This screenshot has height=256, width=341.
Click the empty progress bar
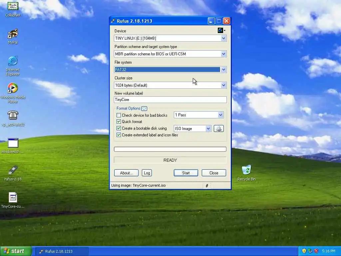170,149
